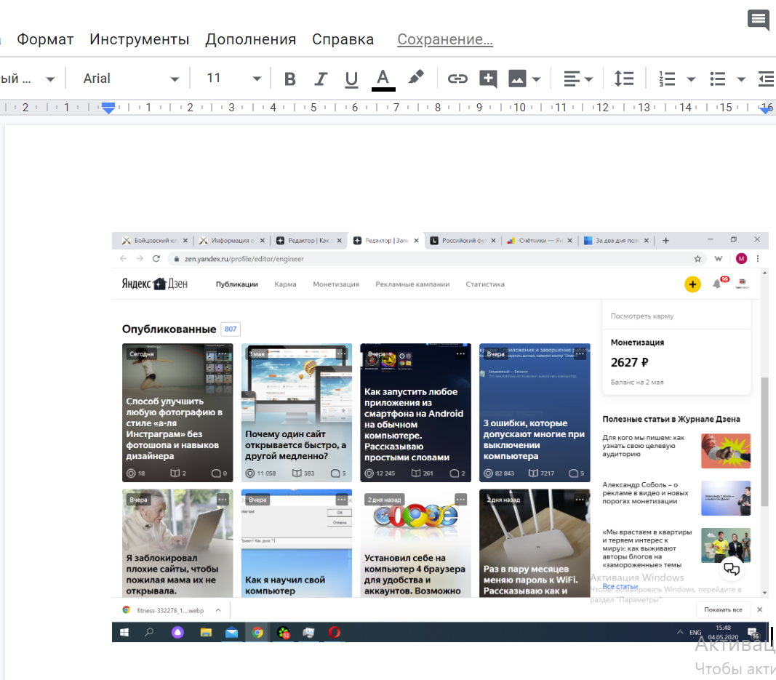Select the embedded Яндекс Дзен screenshot image
The width and height of the screenshot is (776, 680).
pos(440,436)
